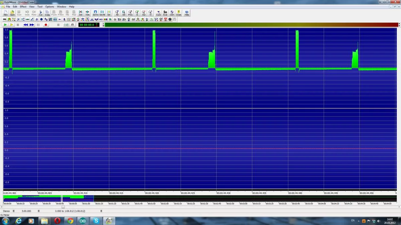Click the Zoom Out toolbar button
The image size is (401, 225).
point(144,13)
